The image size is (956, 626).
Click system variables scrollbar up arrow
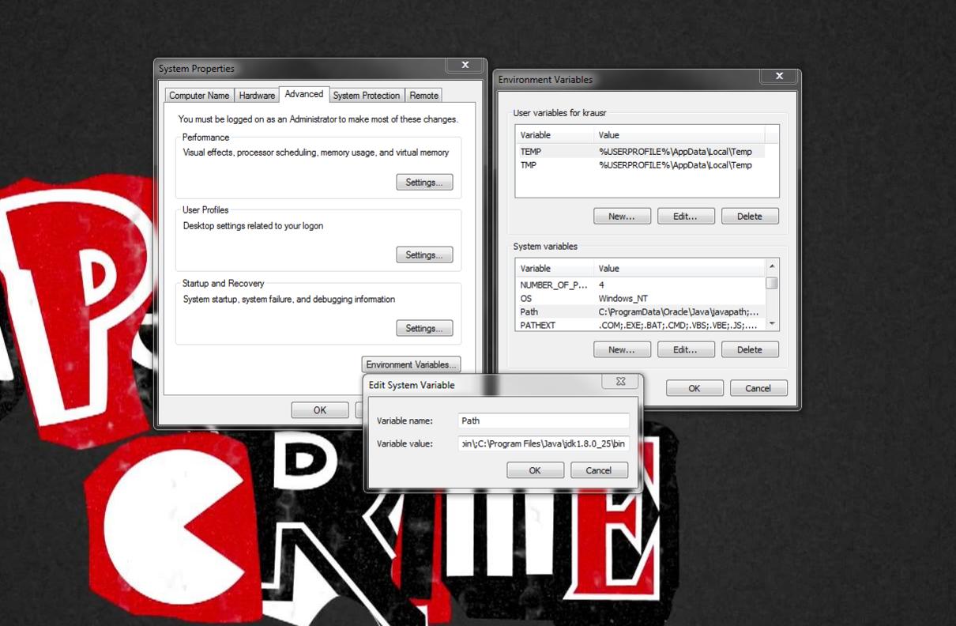(x=772, y=266)
